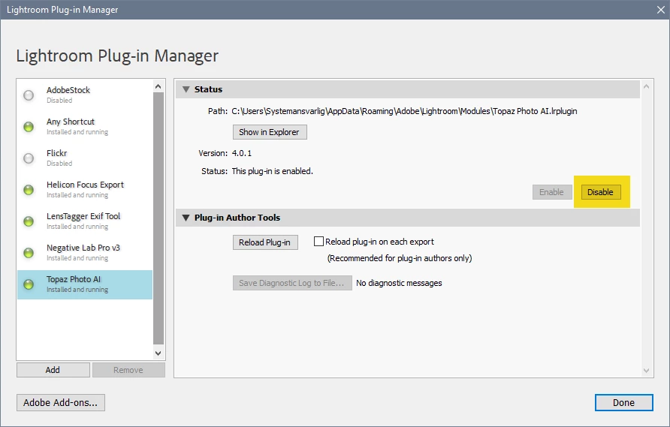The width and height of the screenshot is (670, 427).
Task: Click the Status section header label
Action: [209, 89]
